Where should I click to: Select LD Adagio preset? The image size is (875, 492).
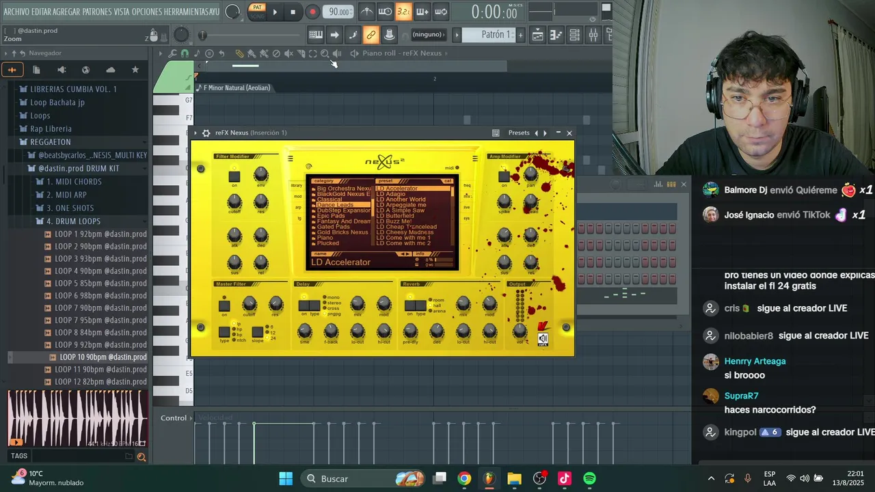[x=391, y=194]
